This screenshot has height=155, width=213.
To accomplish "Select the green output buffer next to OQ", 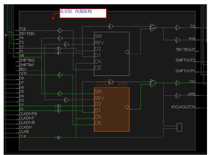I will 177,83.
